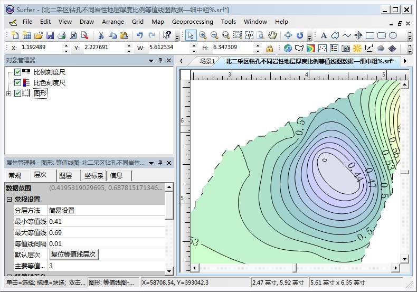Click the Save file icon
417x292 pixels.
pyautogui.click(x=50, y=35)
